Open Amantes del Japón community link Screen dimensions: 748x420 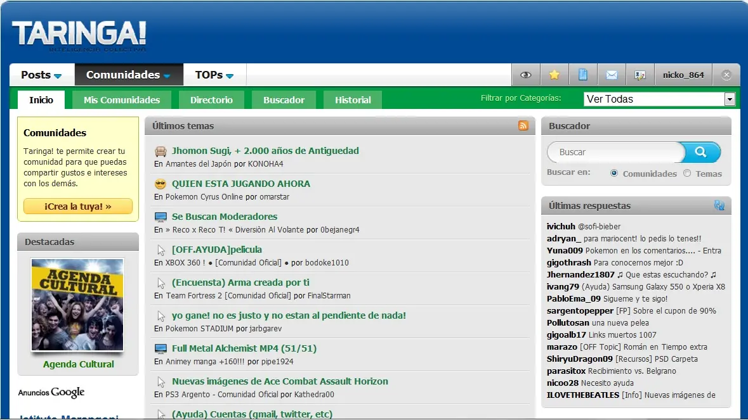(199, 164)
